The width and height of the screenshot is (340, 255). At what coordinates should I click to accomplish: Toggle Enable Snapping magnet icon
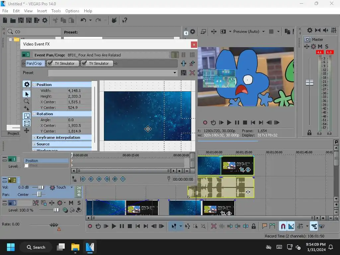point(283,226)
